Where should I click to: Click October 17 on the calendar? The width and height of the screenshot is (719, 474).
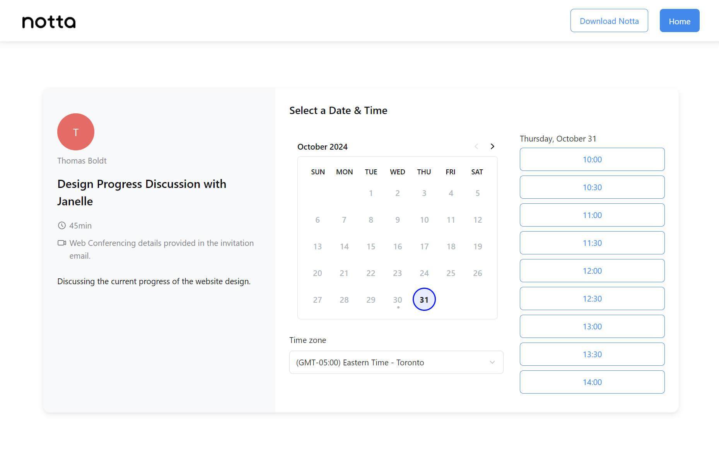pyautogui.click(x=424, y=246)
